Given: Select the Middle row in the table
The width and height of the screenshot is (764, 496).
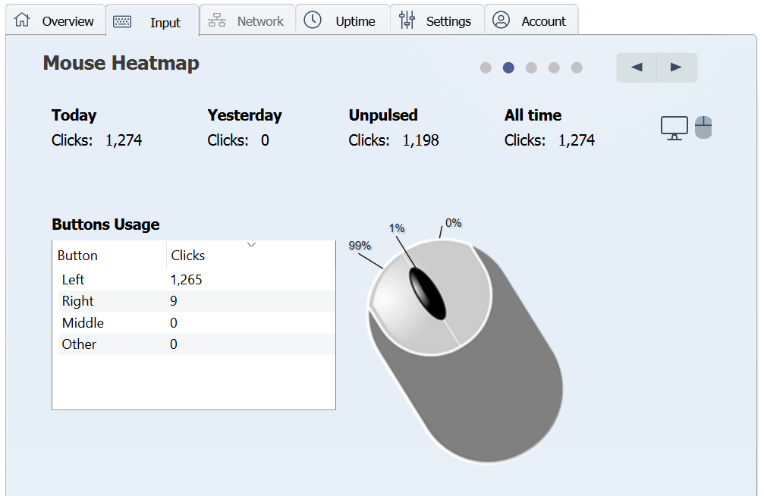Looking at the screenshot, I should coord(197,322).
